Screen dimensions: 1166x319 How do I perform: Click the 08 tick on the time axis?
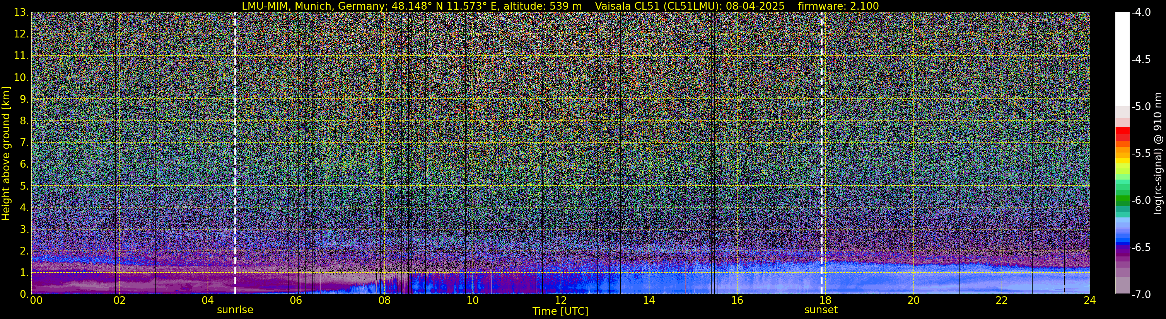(384, 300)
